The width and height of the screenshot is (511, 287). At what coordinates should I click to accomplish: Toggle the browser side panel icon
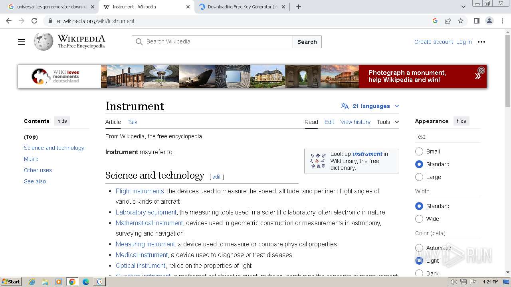tap(476, 21)
